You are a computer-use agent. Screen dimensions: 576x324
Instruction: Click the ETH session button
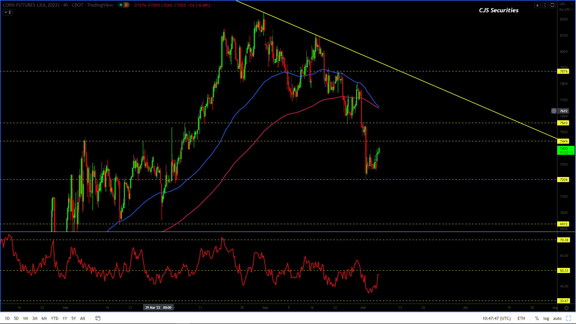point(521,318)
